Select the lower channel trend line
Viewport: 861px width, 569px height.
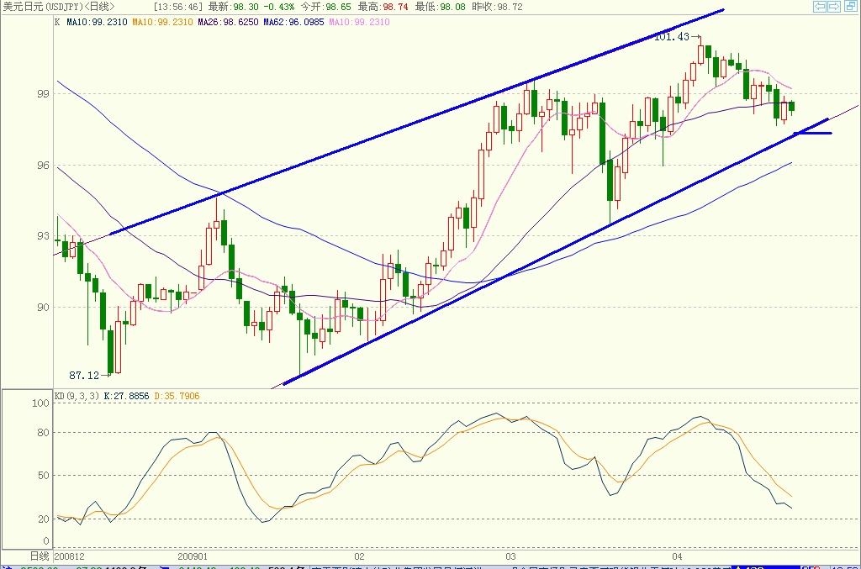556,251
